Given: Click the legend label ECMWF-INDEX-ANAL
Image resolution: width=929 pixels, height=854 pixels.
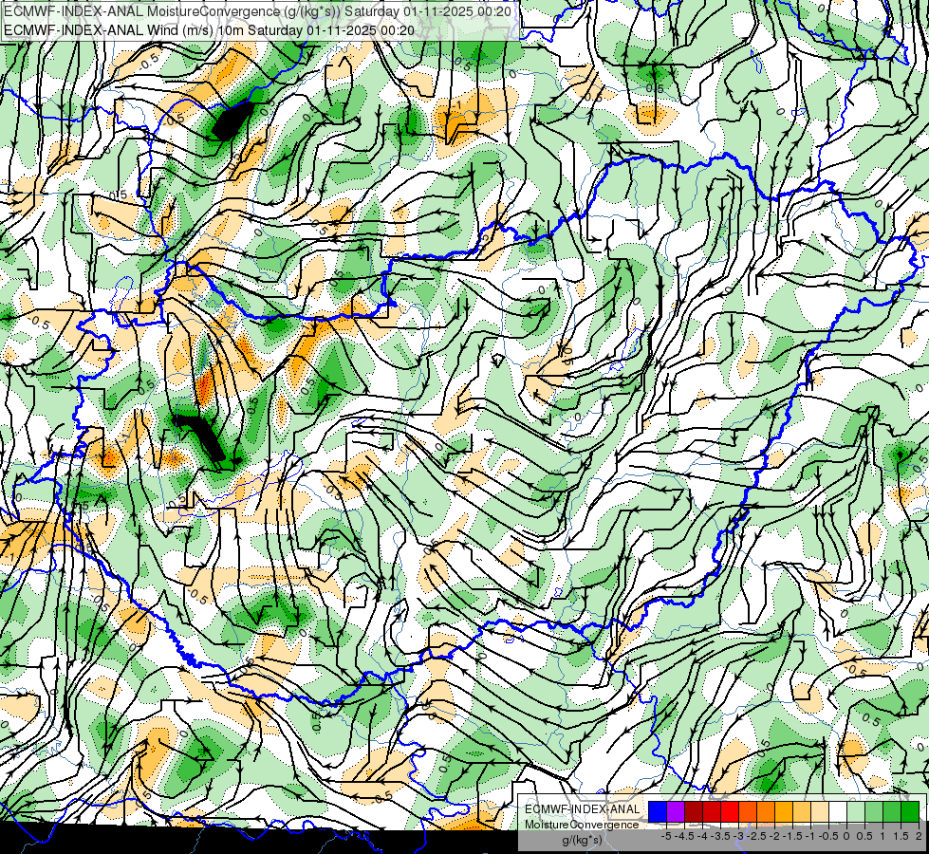Looking at the screenshot, I should tap(583, 809).
